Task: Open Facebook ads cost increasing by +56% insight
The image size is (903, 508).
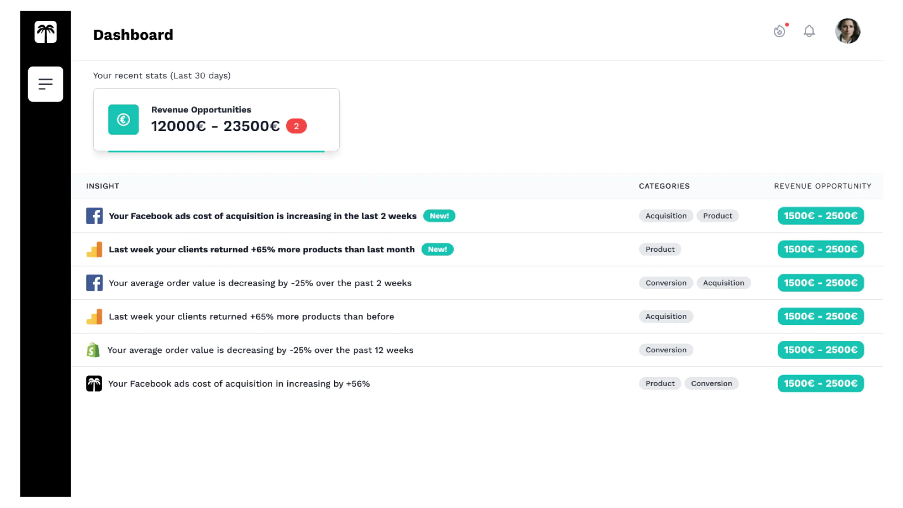Action: [x=239, y=384]
